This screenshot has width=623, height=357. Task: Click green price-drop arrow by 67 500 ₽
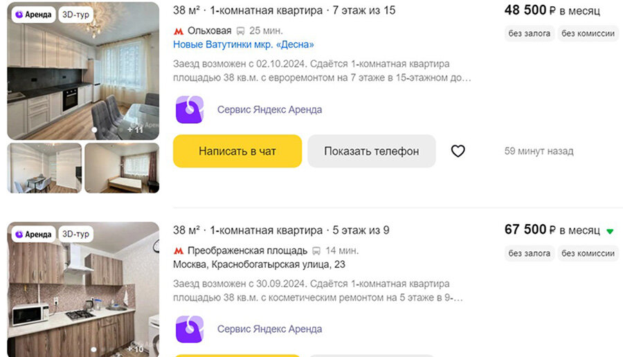click(610, 231)
